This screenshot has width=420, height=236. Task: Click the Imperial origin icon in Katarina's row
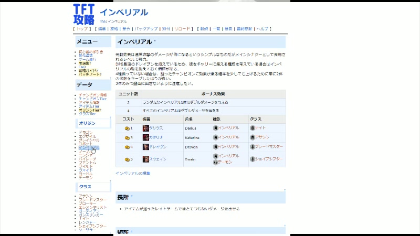(216, 137)
